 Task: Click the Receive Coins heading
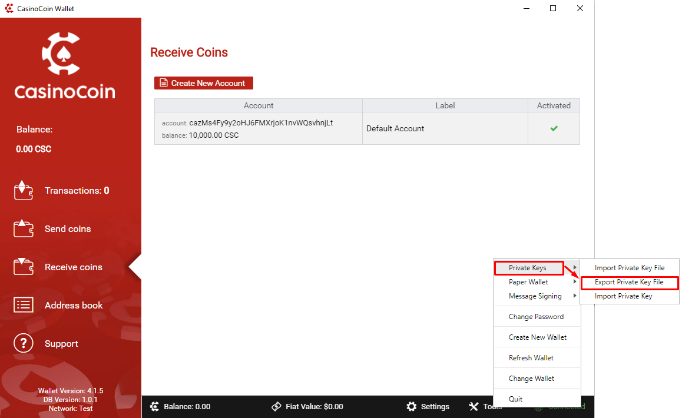(189, 52)
